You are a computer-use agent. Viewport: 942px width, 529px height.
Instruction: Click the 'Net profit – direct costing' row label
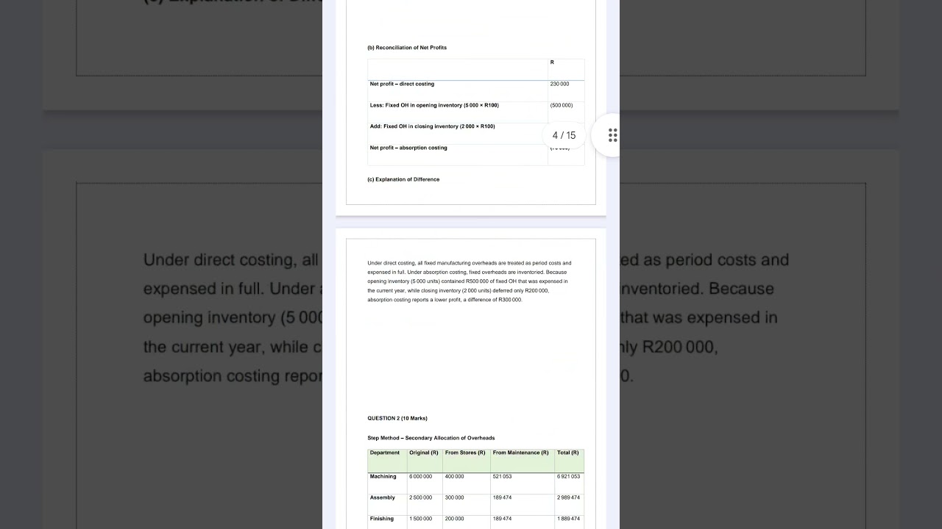pyautogui.click(x=402, y=84)
